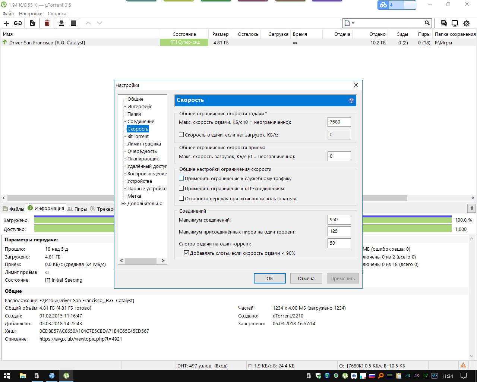Check 'Применить ограничение к служебному трафику'
477x382 pixels.
point(181,178)
